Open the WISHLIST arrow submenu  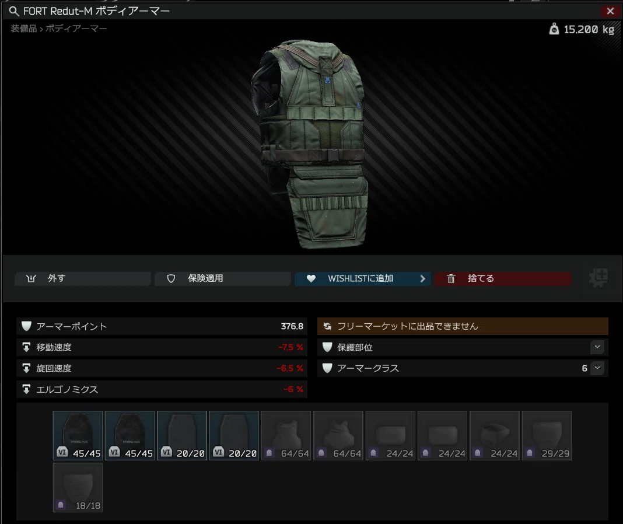tap(423, 278)
